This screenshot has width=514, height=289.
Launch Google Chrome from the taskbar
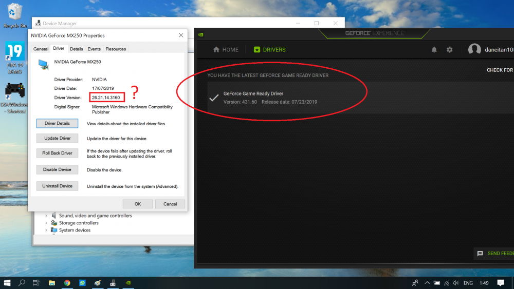(67, 283)
